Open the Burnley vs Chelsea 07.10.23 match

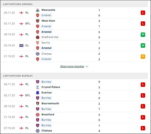74,128
